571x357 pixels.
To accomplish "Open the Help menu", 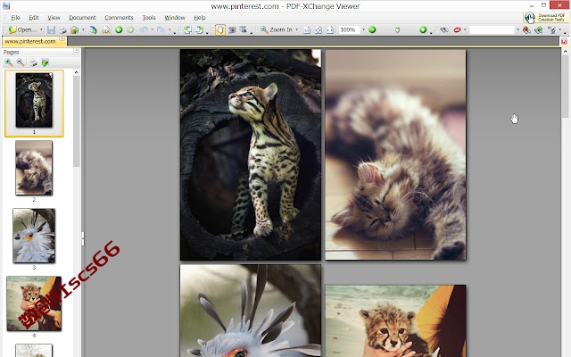I will click(200, 18).
